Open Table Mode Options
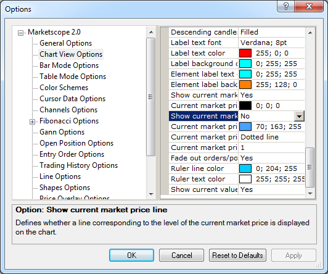 [73, 77]
